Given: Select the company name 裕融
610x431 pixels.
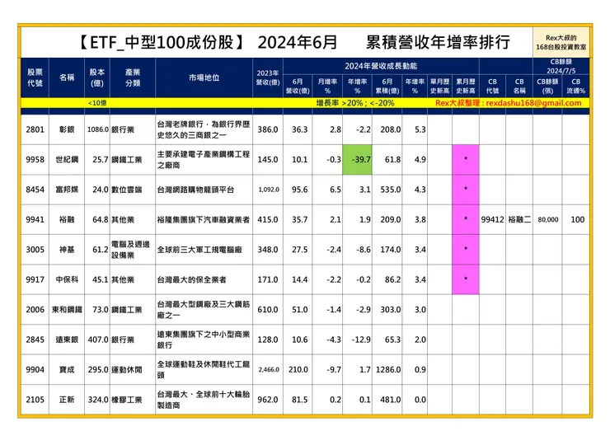Looking at the screenshot, I should tap(67, 219).
